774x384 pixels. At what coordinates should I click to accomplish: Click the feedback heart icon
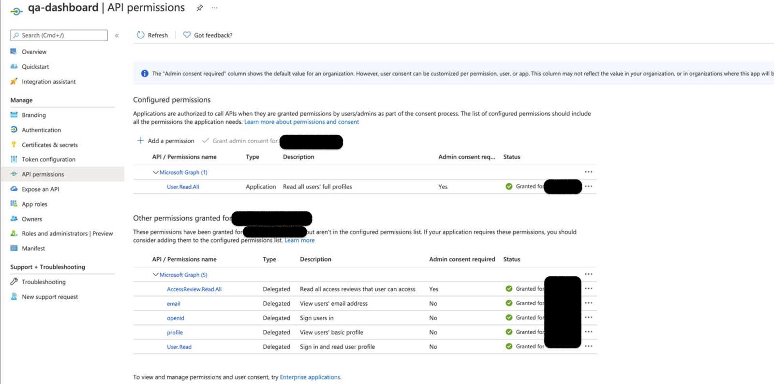click(x=187, y=35)
